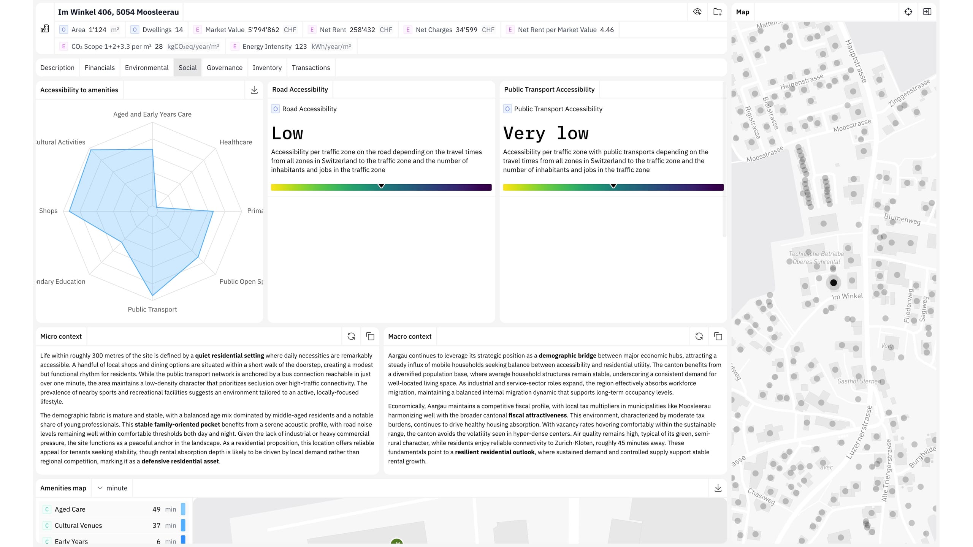Click the Very low rating text
The height and width of the screenshot is (547, 973).
(x=546, y=133)
